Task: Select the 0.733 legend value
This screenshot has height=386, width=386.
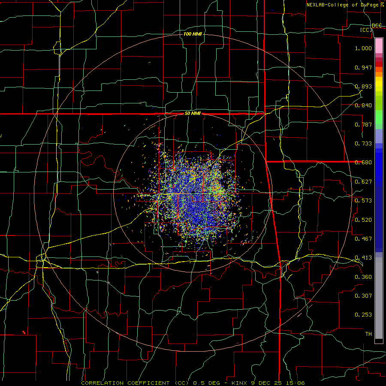Action: coord(363,144)
